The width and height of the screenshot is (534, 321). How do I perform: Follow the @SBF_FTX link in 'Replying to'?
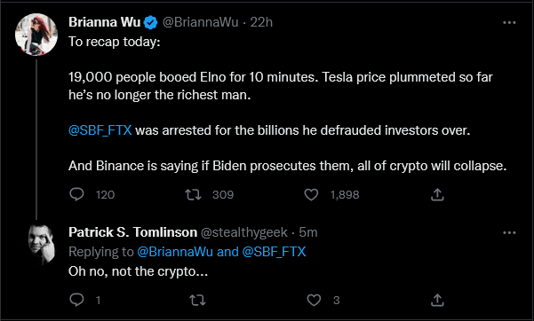(x=275, y=252)
